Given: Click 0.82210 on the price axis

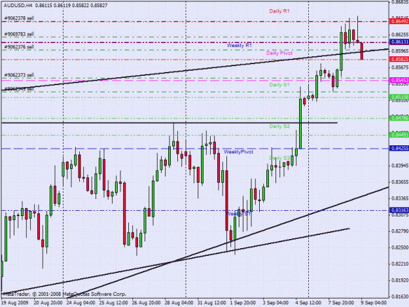Looking at the screenshot, I should point(400,264).
